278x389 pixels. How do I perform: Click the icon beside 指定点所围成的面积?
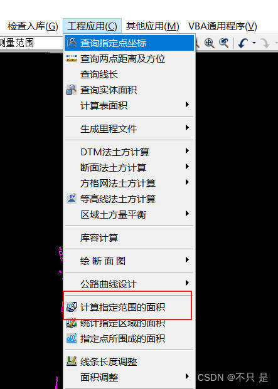tap(72, 339)
